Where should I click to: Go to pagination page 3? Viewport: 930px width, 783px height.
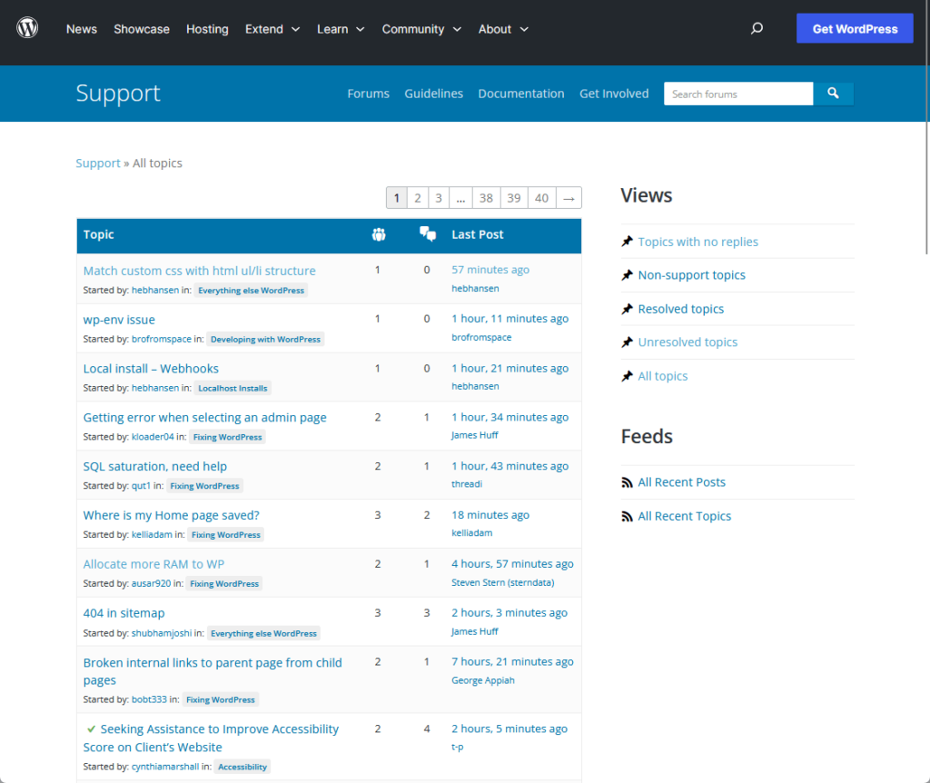pyautogui.click(x=439, y=198)
